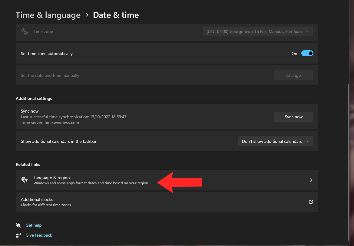Image resolution: width=354 pixels, height=246 pixels.
Task: Click the right chevron on Language & region
Action: coord(311,180)
